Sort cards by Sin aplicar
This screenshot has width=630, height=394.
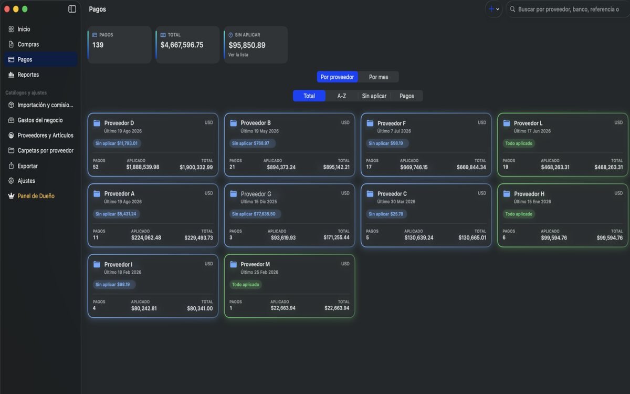[x=374, y=96]
